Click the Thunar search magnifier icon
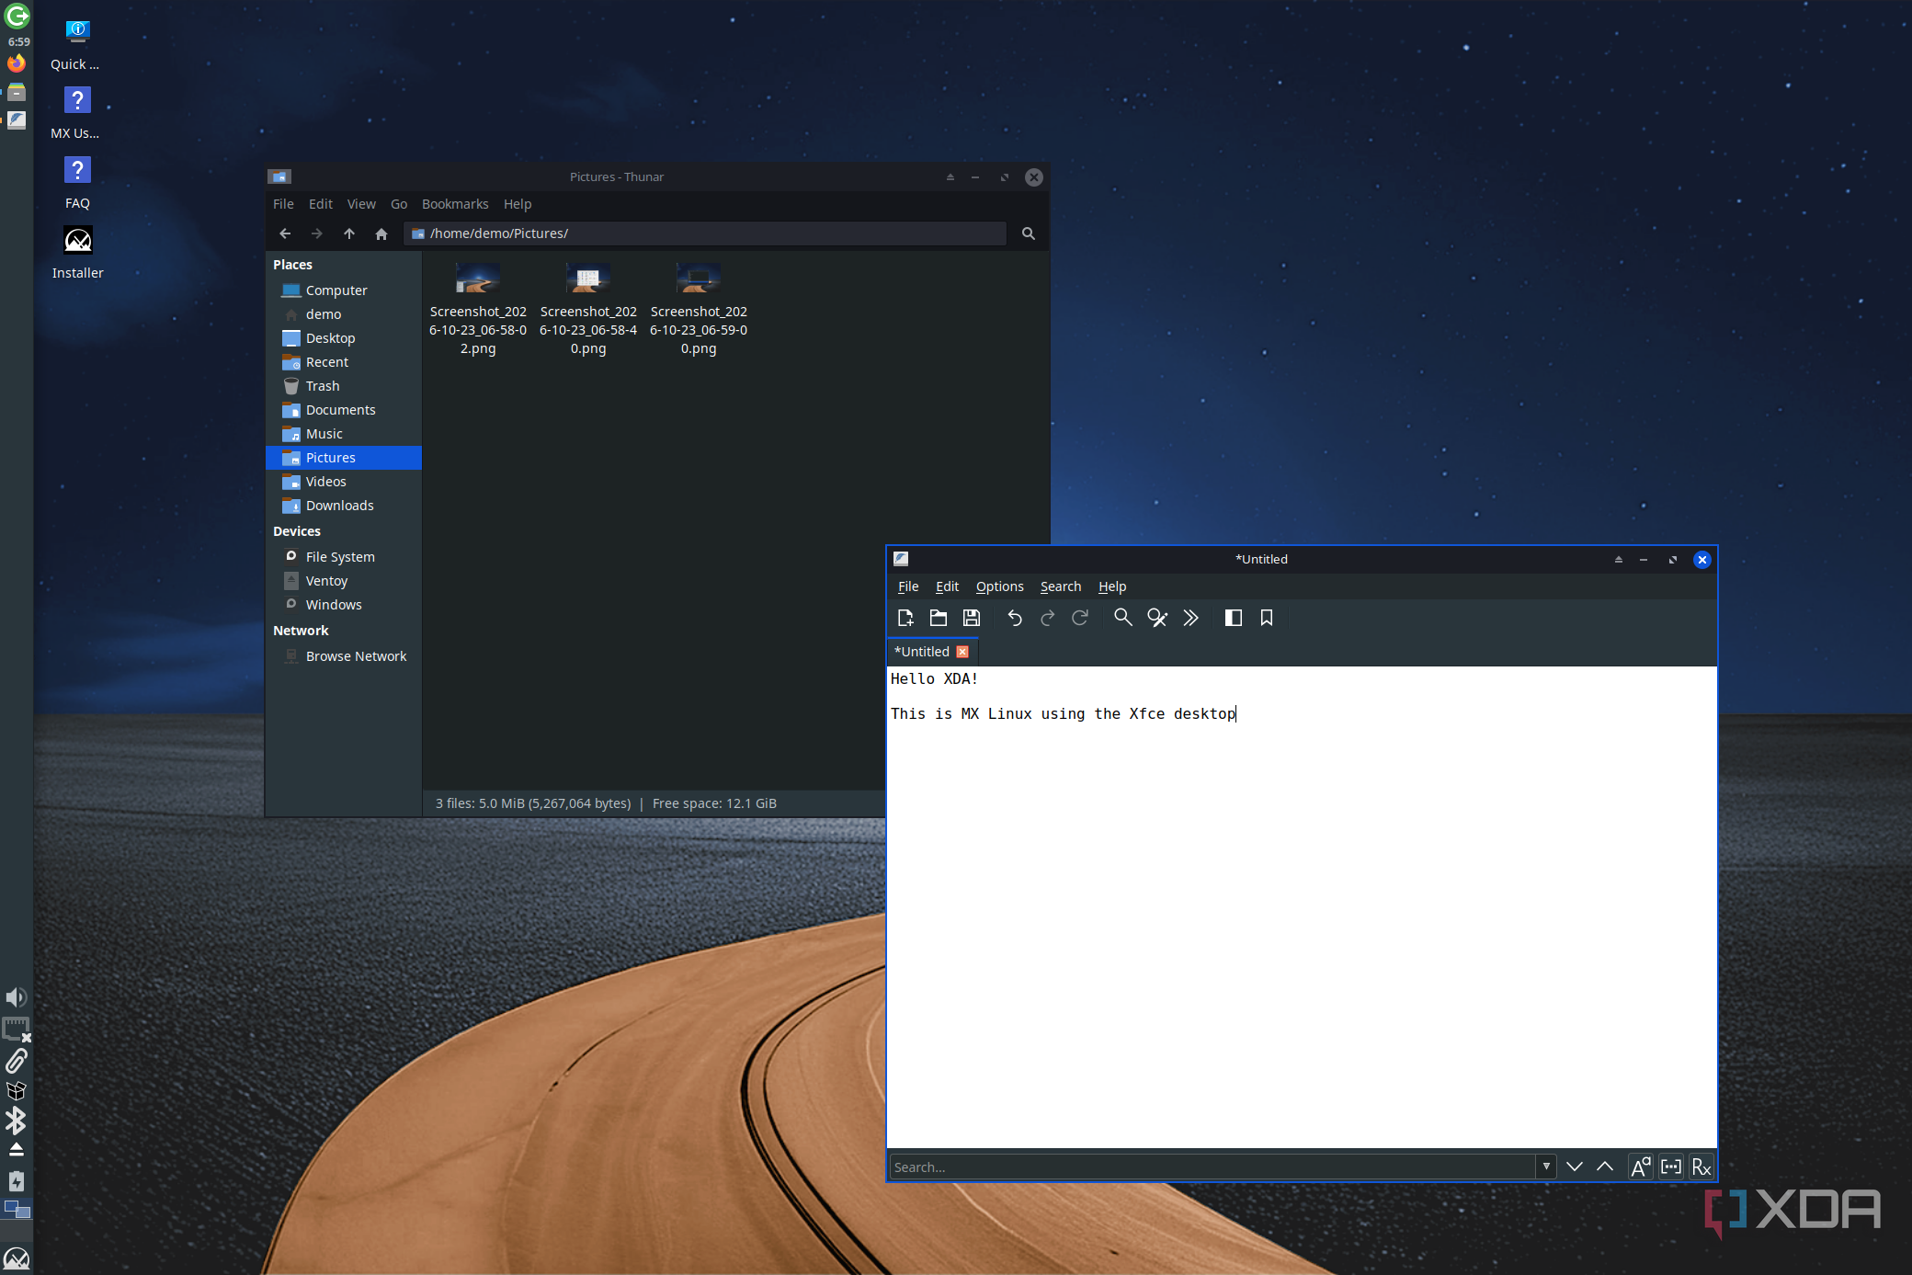 point(1029,233)
